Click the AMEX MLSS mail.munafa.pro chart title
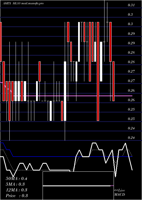 [x=23, y=3]
